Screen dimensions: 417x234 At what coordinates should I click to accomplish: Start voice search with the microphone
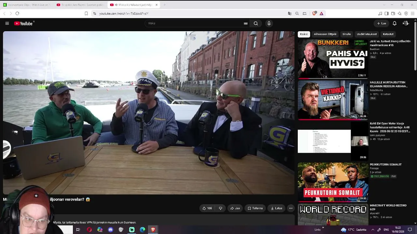(x=269, y=23)
